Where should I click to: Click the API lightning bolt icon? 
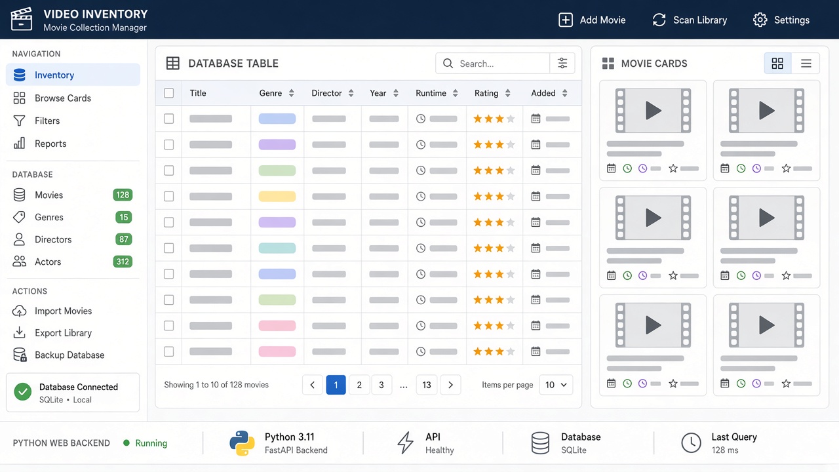tap(406, 443)
